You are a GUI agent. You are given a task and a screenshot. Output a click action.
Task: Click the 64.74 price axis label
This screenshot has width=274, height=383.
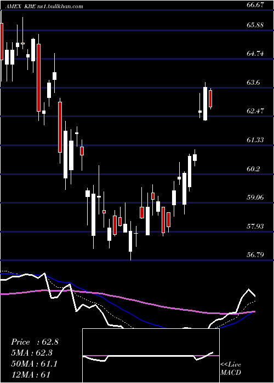coord(255,54)
